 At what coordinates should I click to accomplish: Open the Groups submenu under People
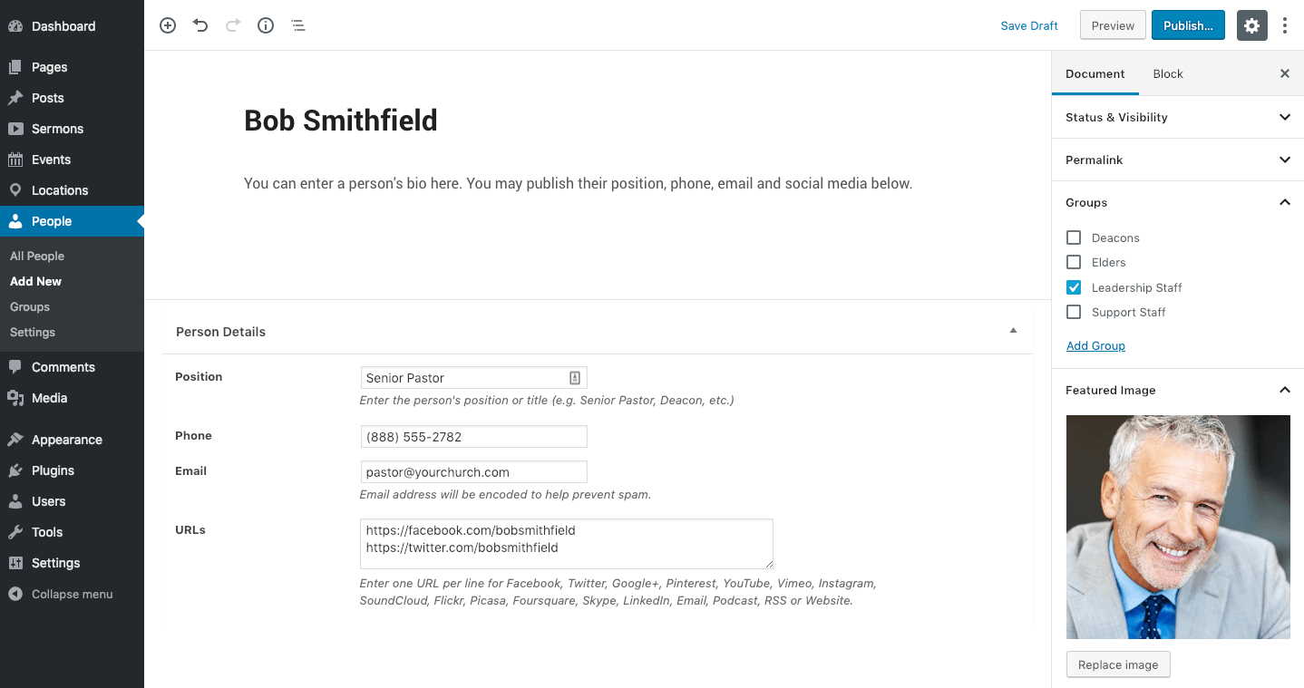click(30, 306)
